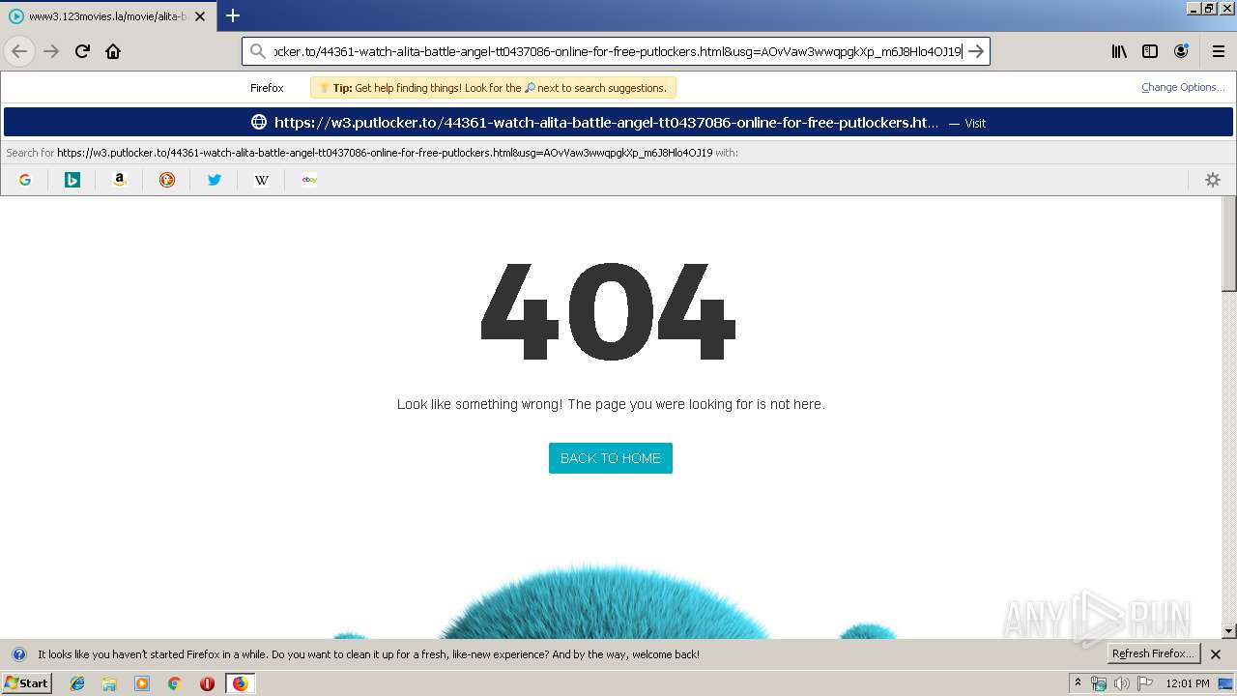Screen dimensions: 1237x696
Task: Click the notification bar question mark icon
Action: (18, 654)
